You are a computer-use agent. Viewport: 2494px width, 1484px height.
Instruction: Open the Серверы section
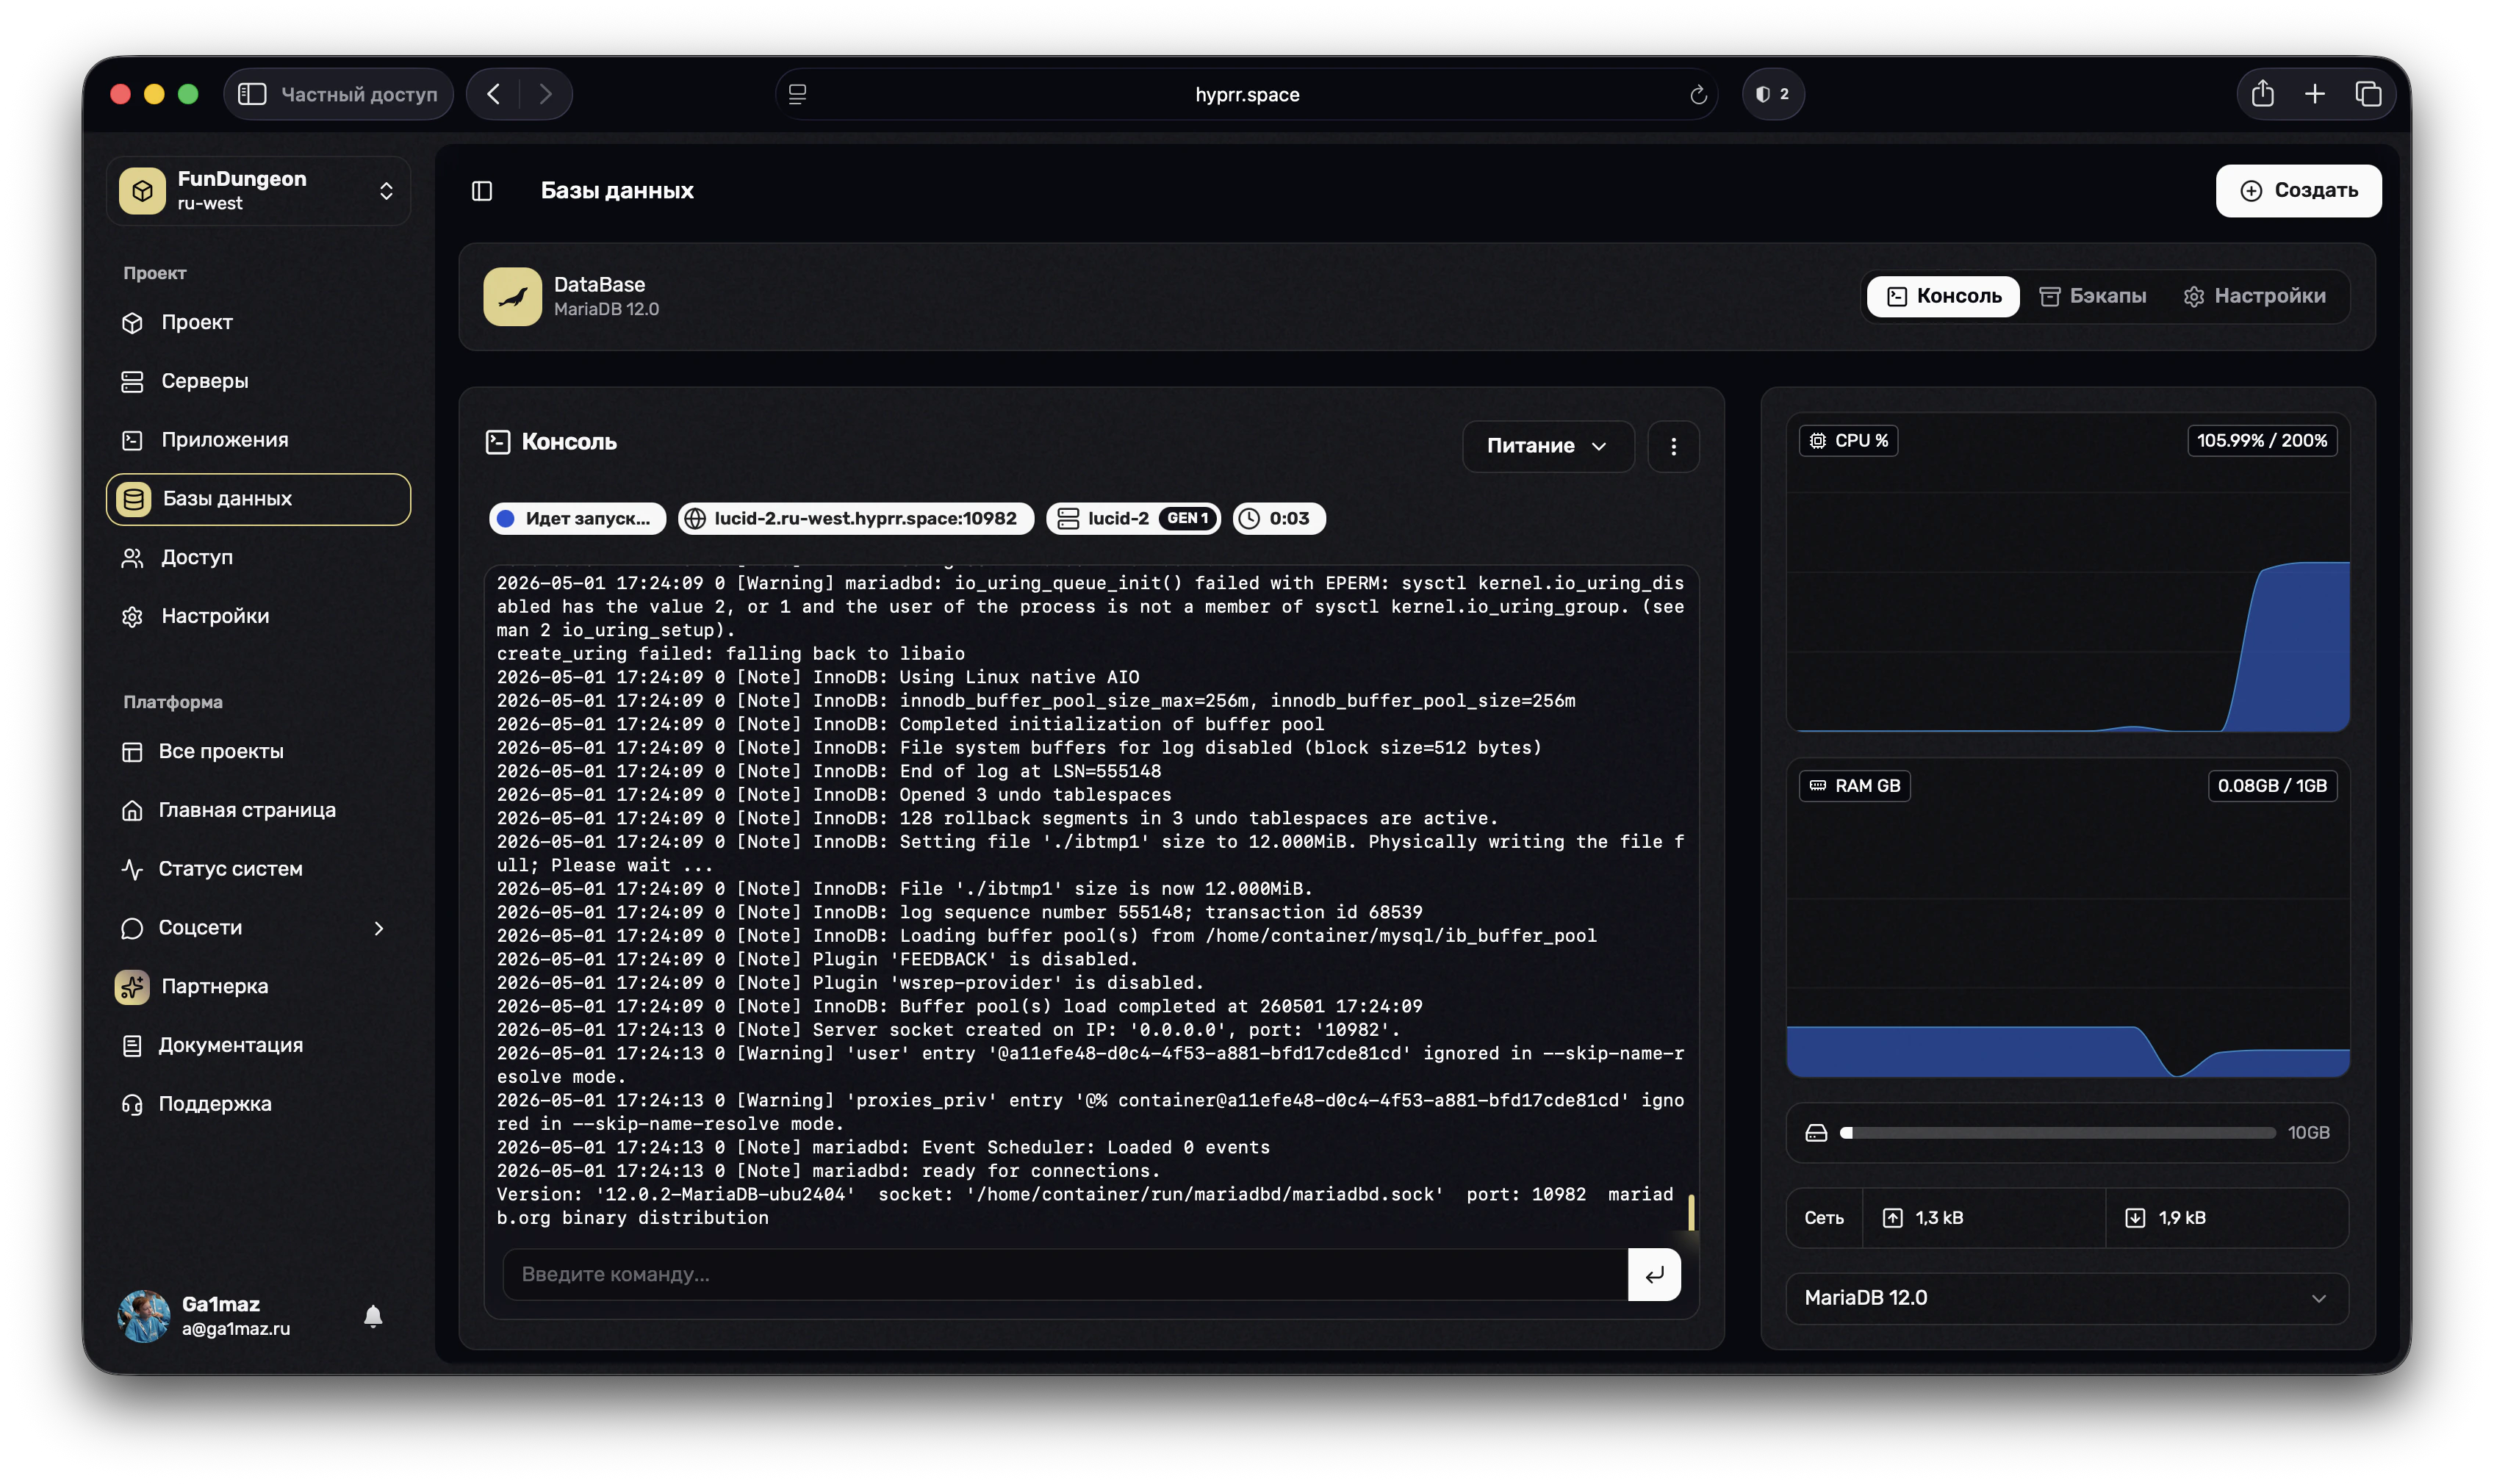[258, 381]
